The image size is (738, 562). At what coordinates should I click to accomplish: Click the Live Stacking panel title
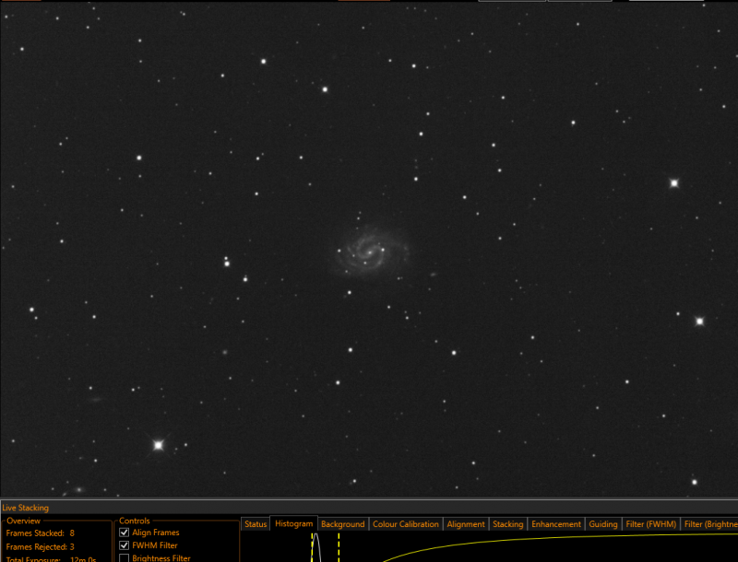[26, 508]
